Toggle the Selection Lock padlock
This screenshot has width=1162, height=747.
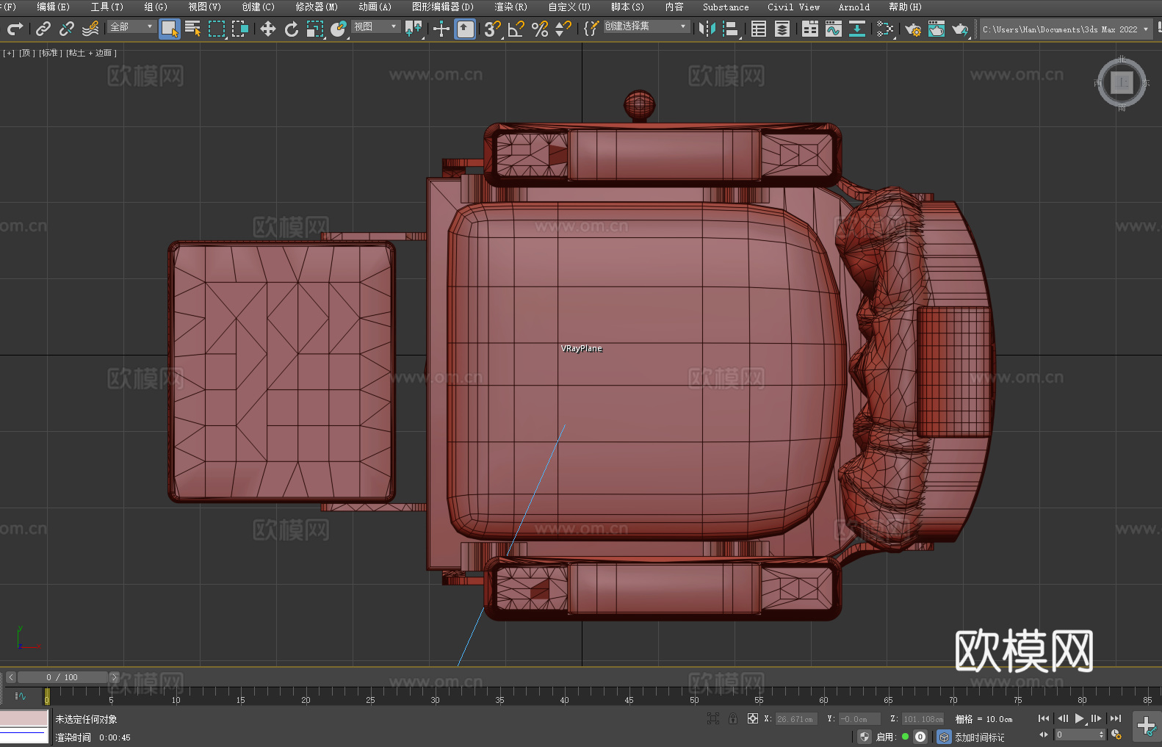tap(733, 718)
